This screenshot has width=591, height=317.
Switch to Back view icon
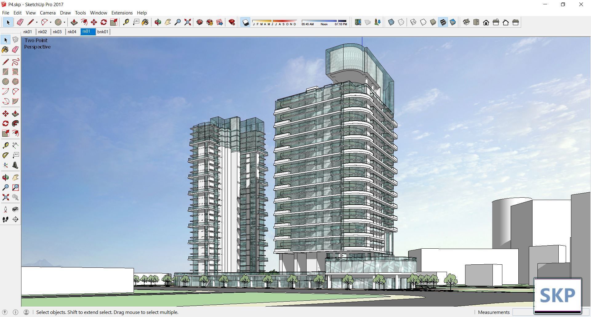tap(506, 22)
